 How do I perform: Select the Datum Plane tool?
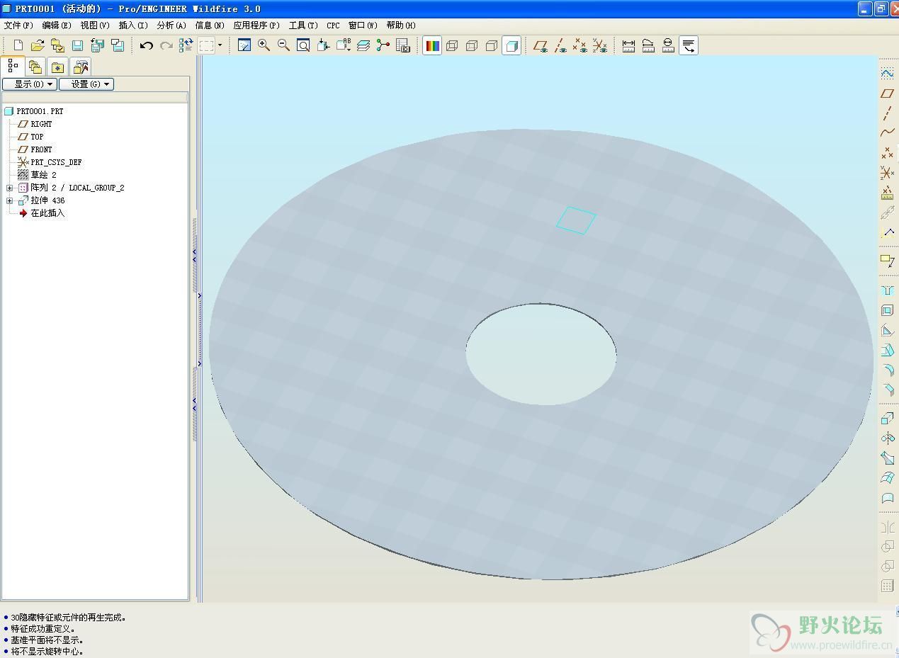[887, 93]
